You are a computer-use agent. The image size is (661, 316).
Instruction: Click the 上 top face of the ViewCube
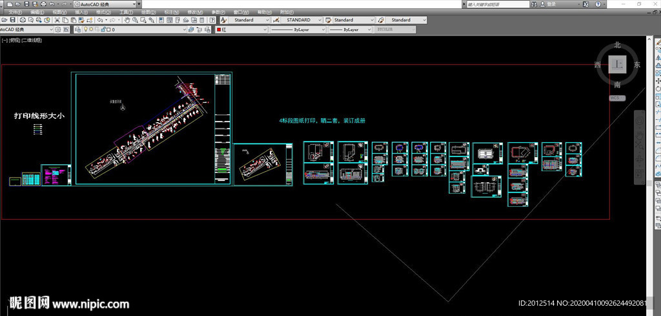[x=618, y=65]
